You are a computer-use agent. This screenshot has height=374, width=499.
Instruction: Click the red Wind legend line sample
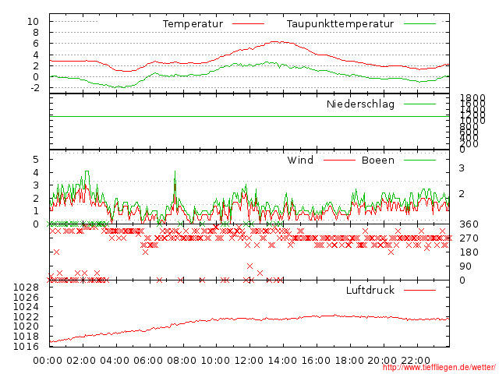(339, 160)
